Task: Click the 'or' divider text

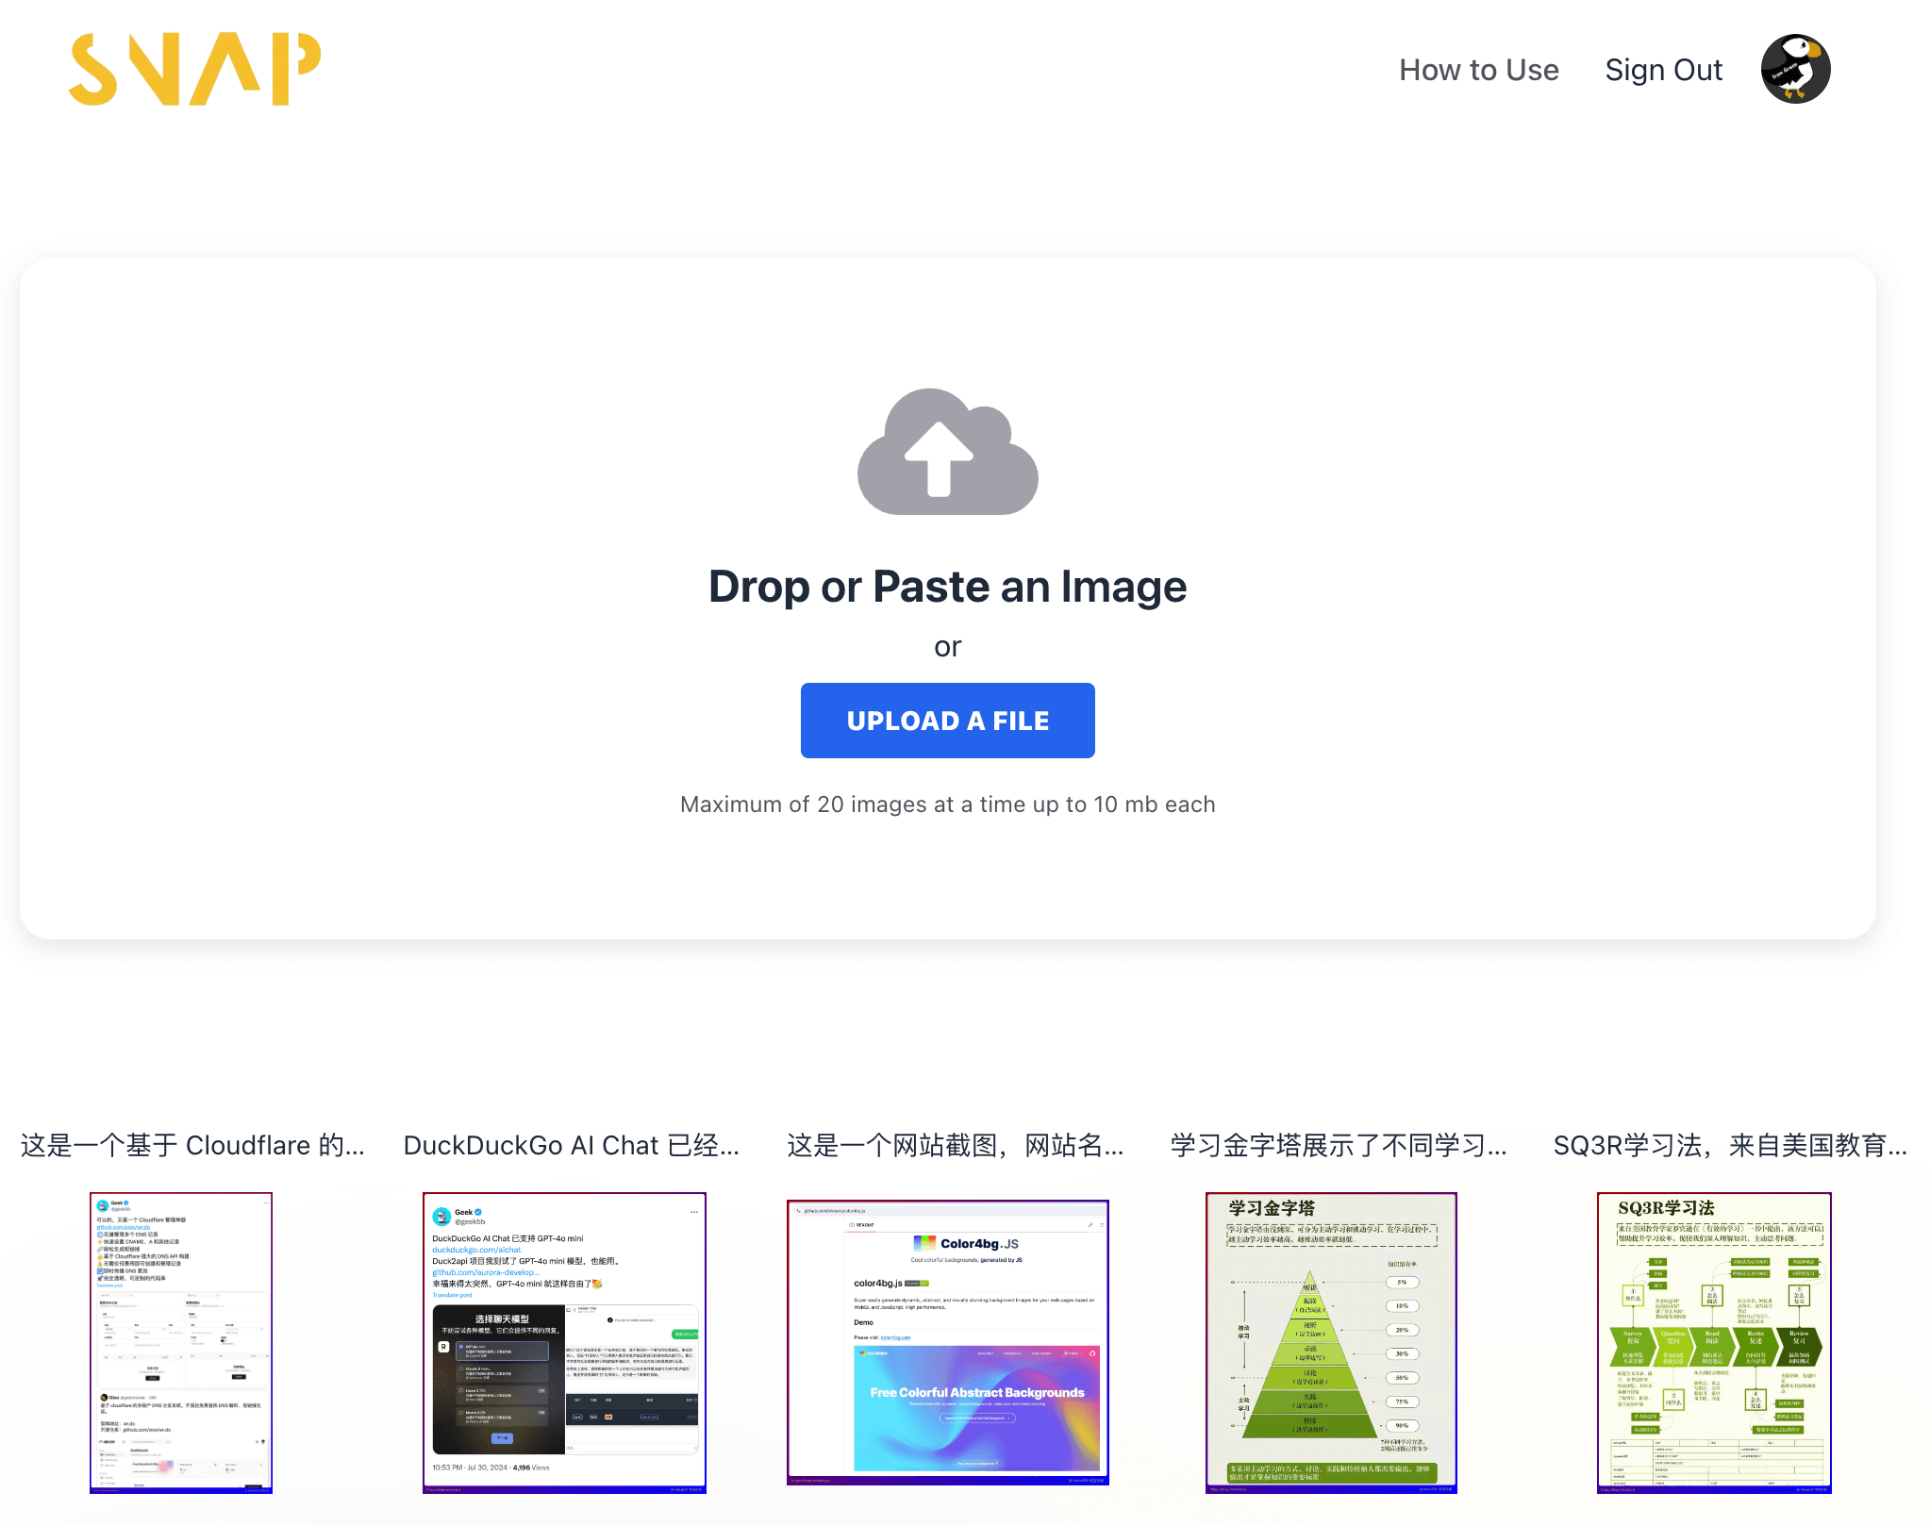Action: (947, 646)
